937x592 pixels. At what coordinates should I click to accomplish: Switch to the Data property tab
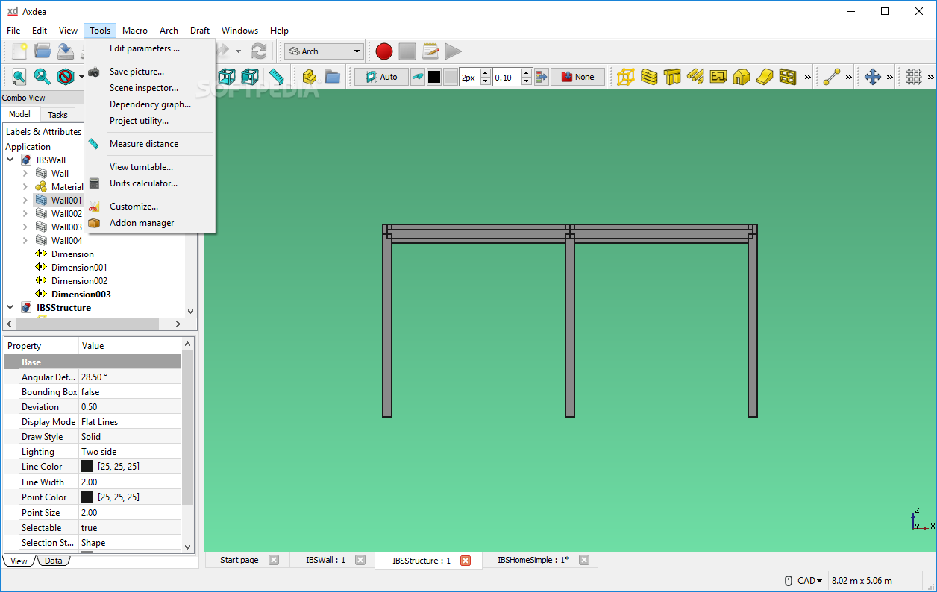(53, 561)
